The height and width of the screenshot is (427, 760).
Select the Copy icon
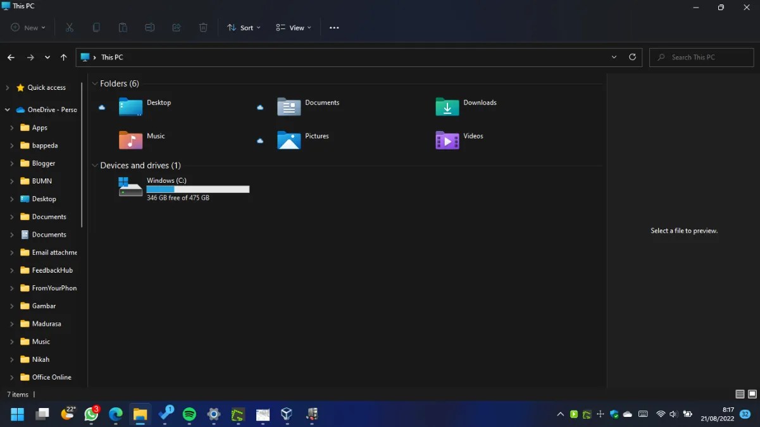click(x=96, y=27)
